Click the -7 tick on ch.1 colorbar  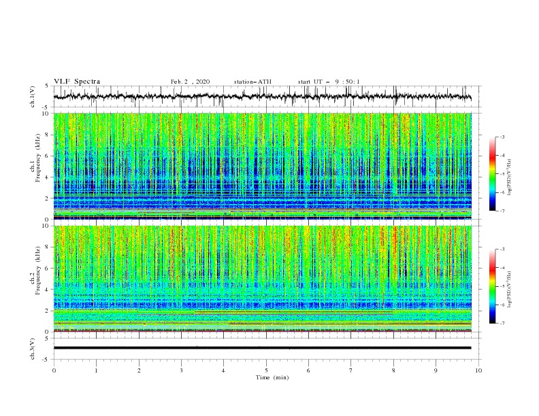[502, 211]
